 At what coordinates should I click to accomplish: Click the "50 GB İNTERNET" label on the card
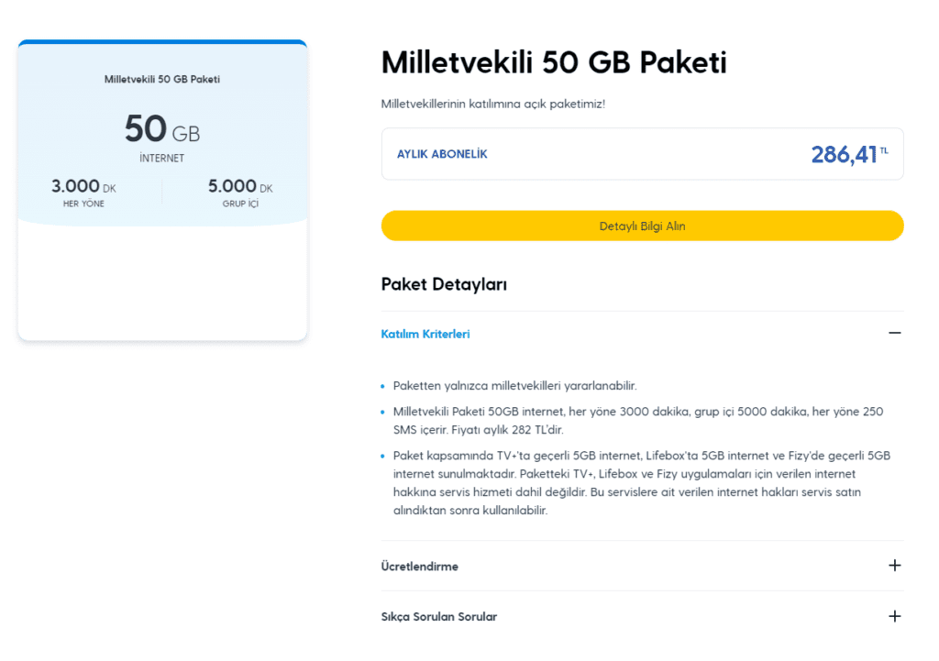click(161, 138)
